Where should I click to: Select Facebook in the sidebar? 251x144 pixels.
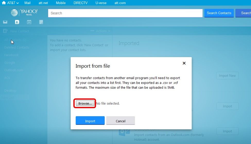point(11,55)
